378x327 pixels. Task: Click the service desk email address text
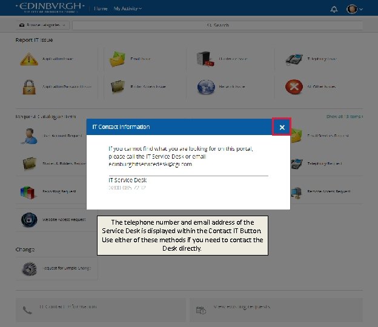(x=150, y=164)
